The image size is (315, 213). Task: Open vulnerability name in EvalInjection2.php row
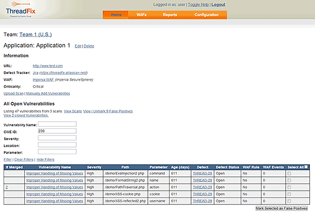click(x=54, y=173)
